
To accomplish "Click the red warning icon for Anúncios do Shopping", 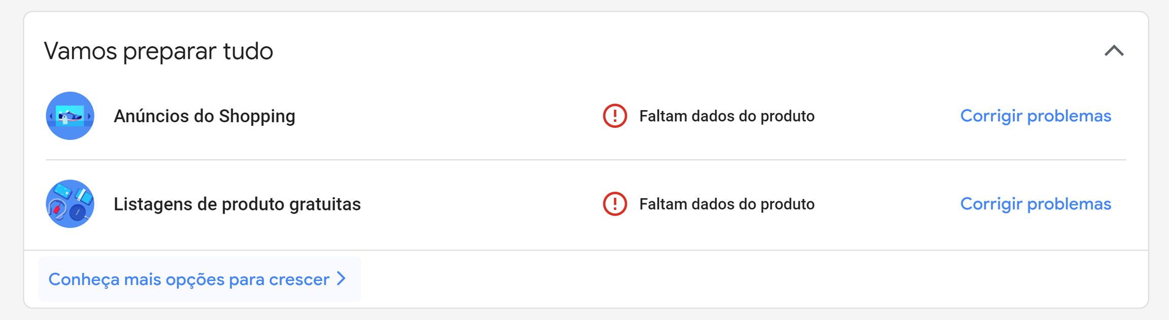I will tap(615, 116).
